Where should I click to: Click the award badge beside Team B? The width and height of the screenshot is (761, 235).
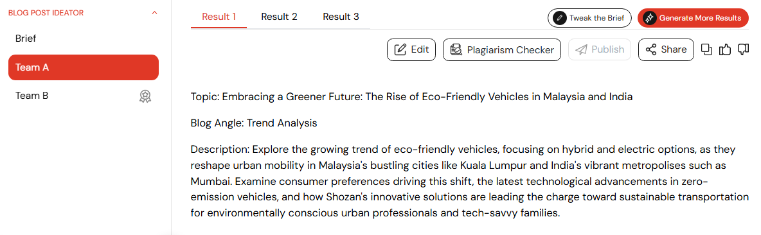coord(145,96)
